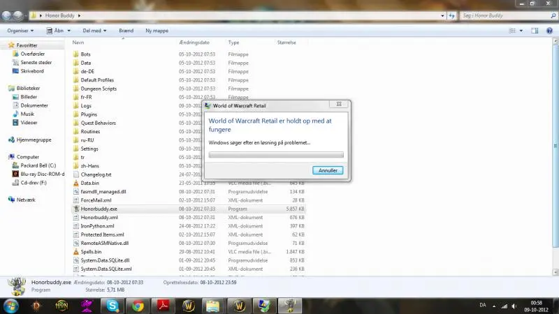
Task: Select Biblioteker in the navigation pane
Action: (28, 88)
